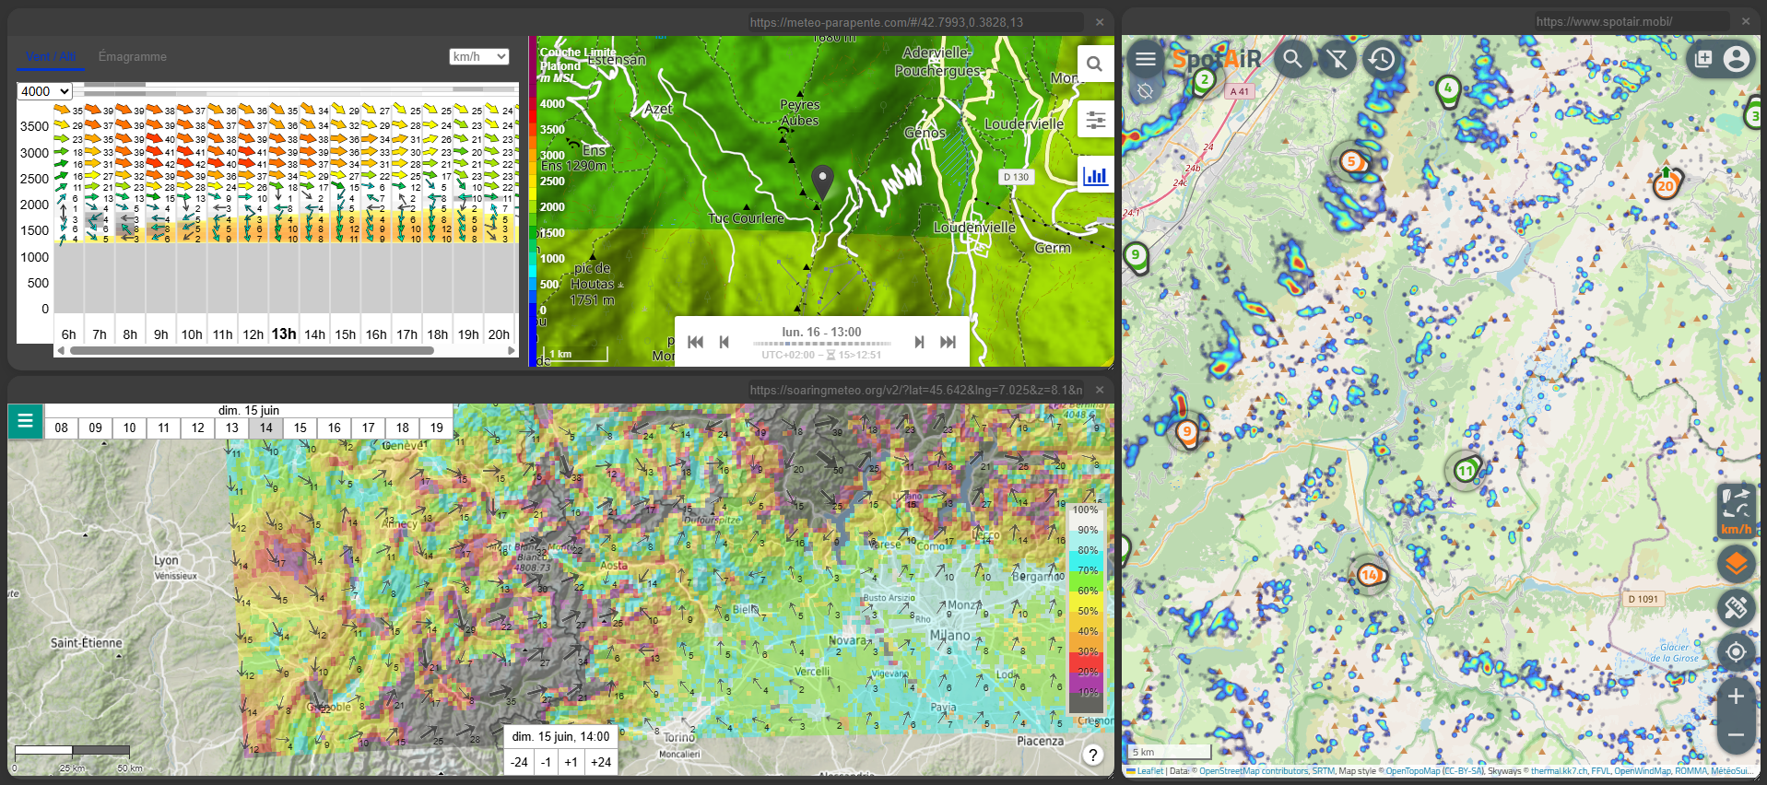Open the SpotAir hamburger menu
Viewport: 1767px width, 785px height.
pyautogui.click(x=1145, y=60)
